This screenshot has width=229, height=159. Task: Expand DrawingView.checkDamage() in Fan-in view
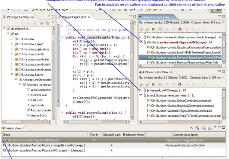[x=140, y=37]
